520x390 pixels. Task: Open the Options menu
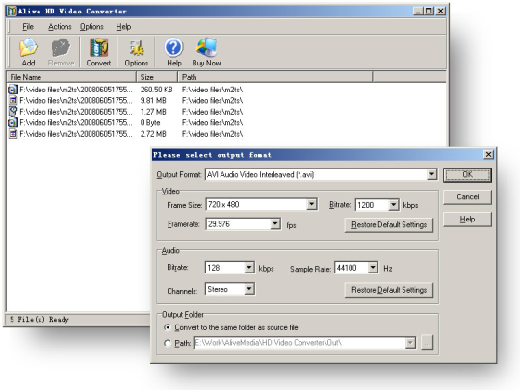coord(91,27)
